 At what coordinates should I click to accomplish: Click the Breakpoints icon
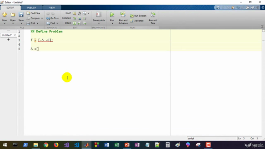coord(99,14)
